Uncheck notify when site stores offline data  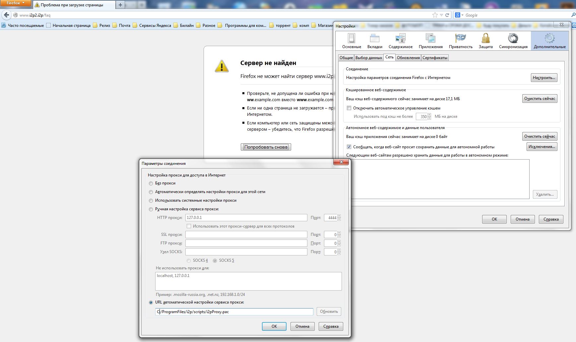pos(349,147)
